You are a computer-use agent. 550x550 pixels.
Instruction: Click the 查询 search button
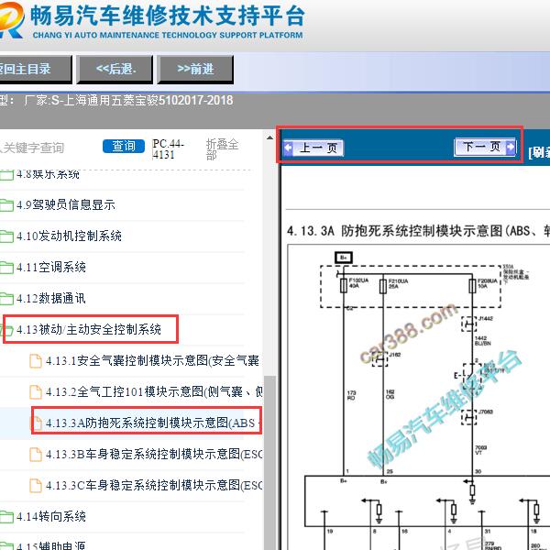[x=124, y=147]
